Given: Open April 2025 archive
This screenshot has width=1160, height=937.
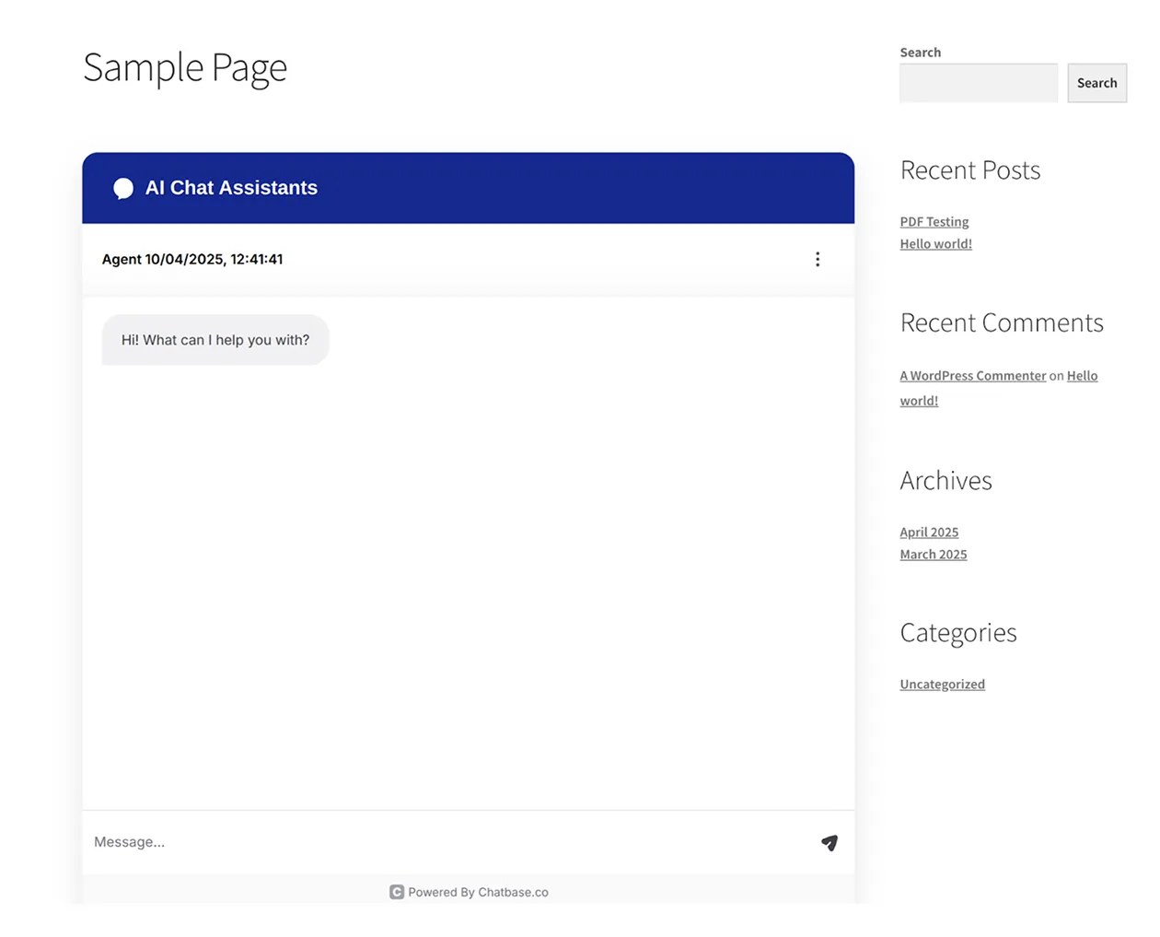Looking at the screenshot, I should [929, 533].
